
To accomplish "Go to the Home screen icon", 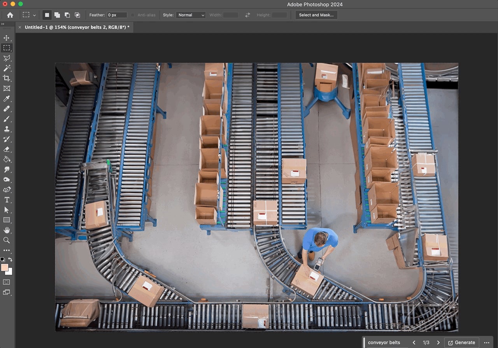I will coord(10,15).
